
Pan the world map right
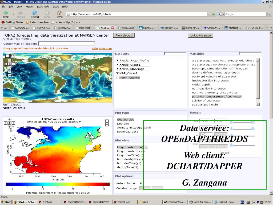[13, 64]
